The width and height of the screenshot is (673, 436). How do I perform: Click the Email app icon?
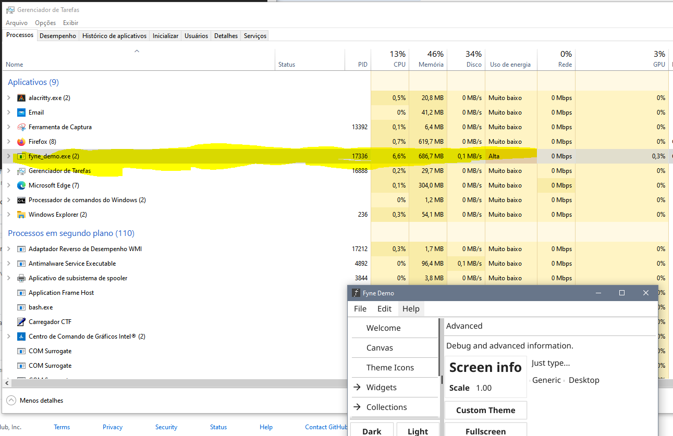pos(21,112)
